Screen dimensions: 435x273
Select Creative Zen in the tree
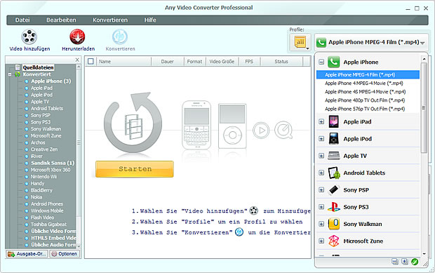[44, 149]
